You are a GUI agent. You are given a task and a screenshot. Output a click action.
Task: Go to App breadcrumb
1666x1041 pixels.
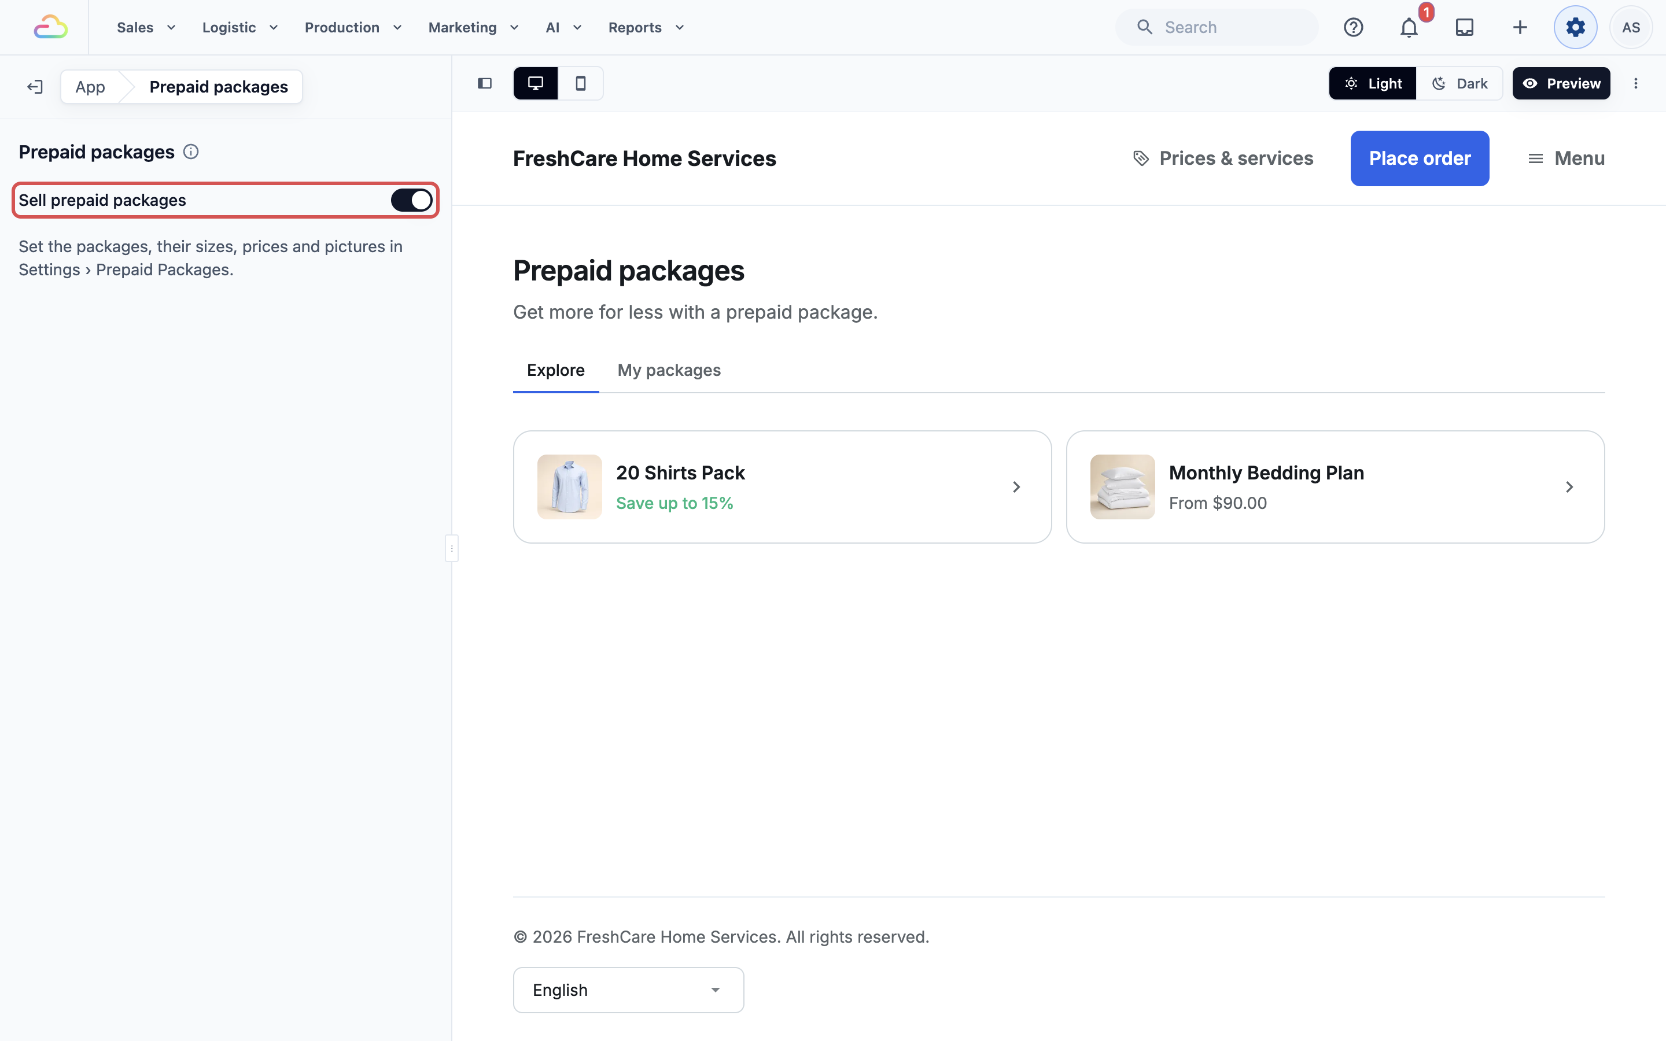click(x=90, y=87)
